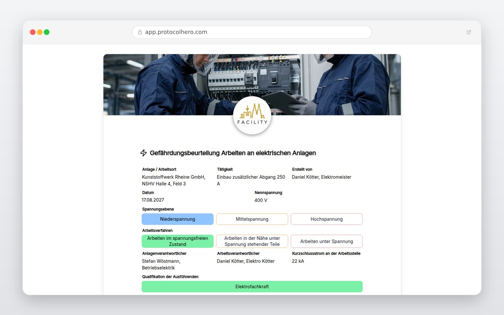Image resolution: width=504 pixels, height=315 pixels.
Task: Click the Tätigkeit label
Action: tap(225, 169)
